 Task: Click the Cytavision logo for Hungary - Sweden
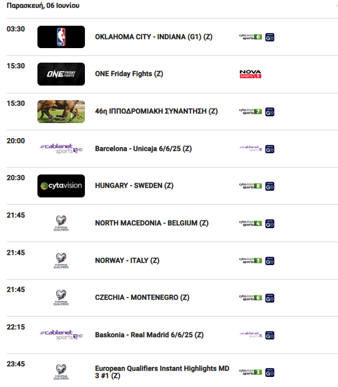(61, 186)
